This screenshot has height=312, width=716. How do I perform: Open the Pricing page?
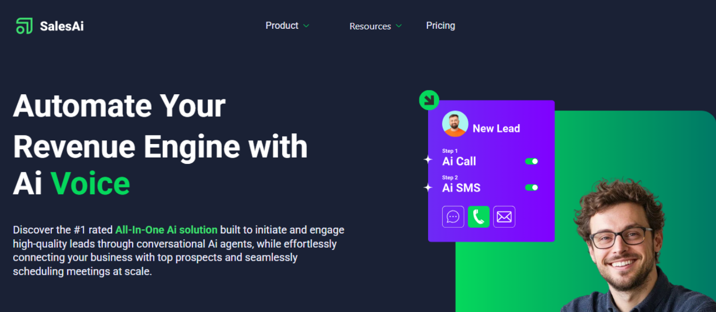(x=441, y=25)
